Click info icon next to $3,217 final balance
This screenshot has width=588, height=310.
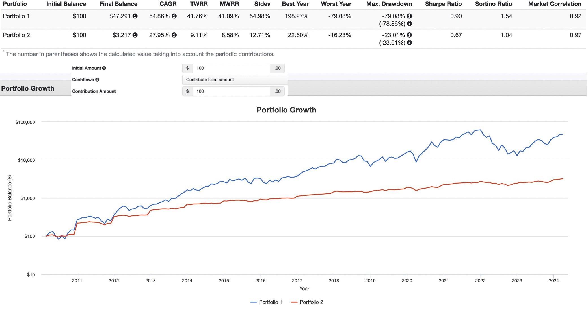pyautogui.click(x=135, y=35)
